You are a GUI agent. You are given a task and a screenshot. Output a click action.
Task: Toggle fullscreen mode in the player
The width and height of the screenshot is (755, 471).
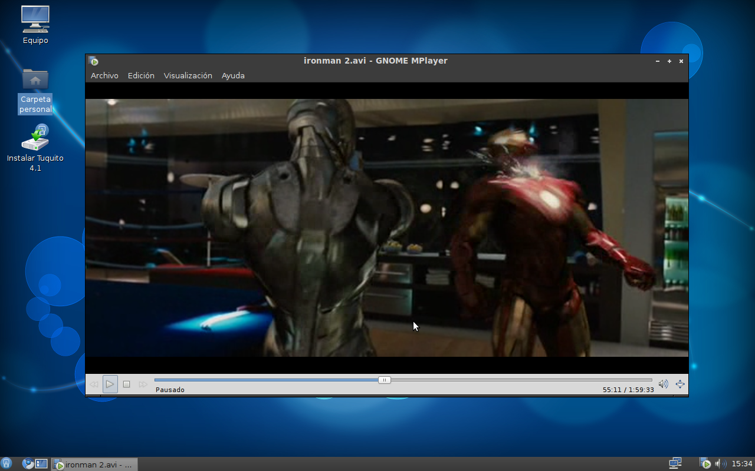[680, 384]
